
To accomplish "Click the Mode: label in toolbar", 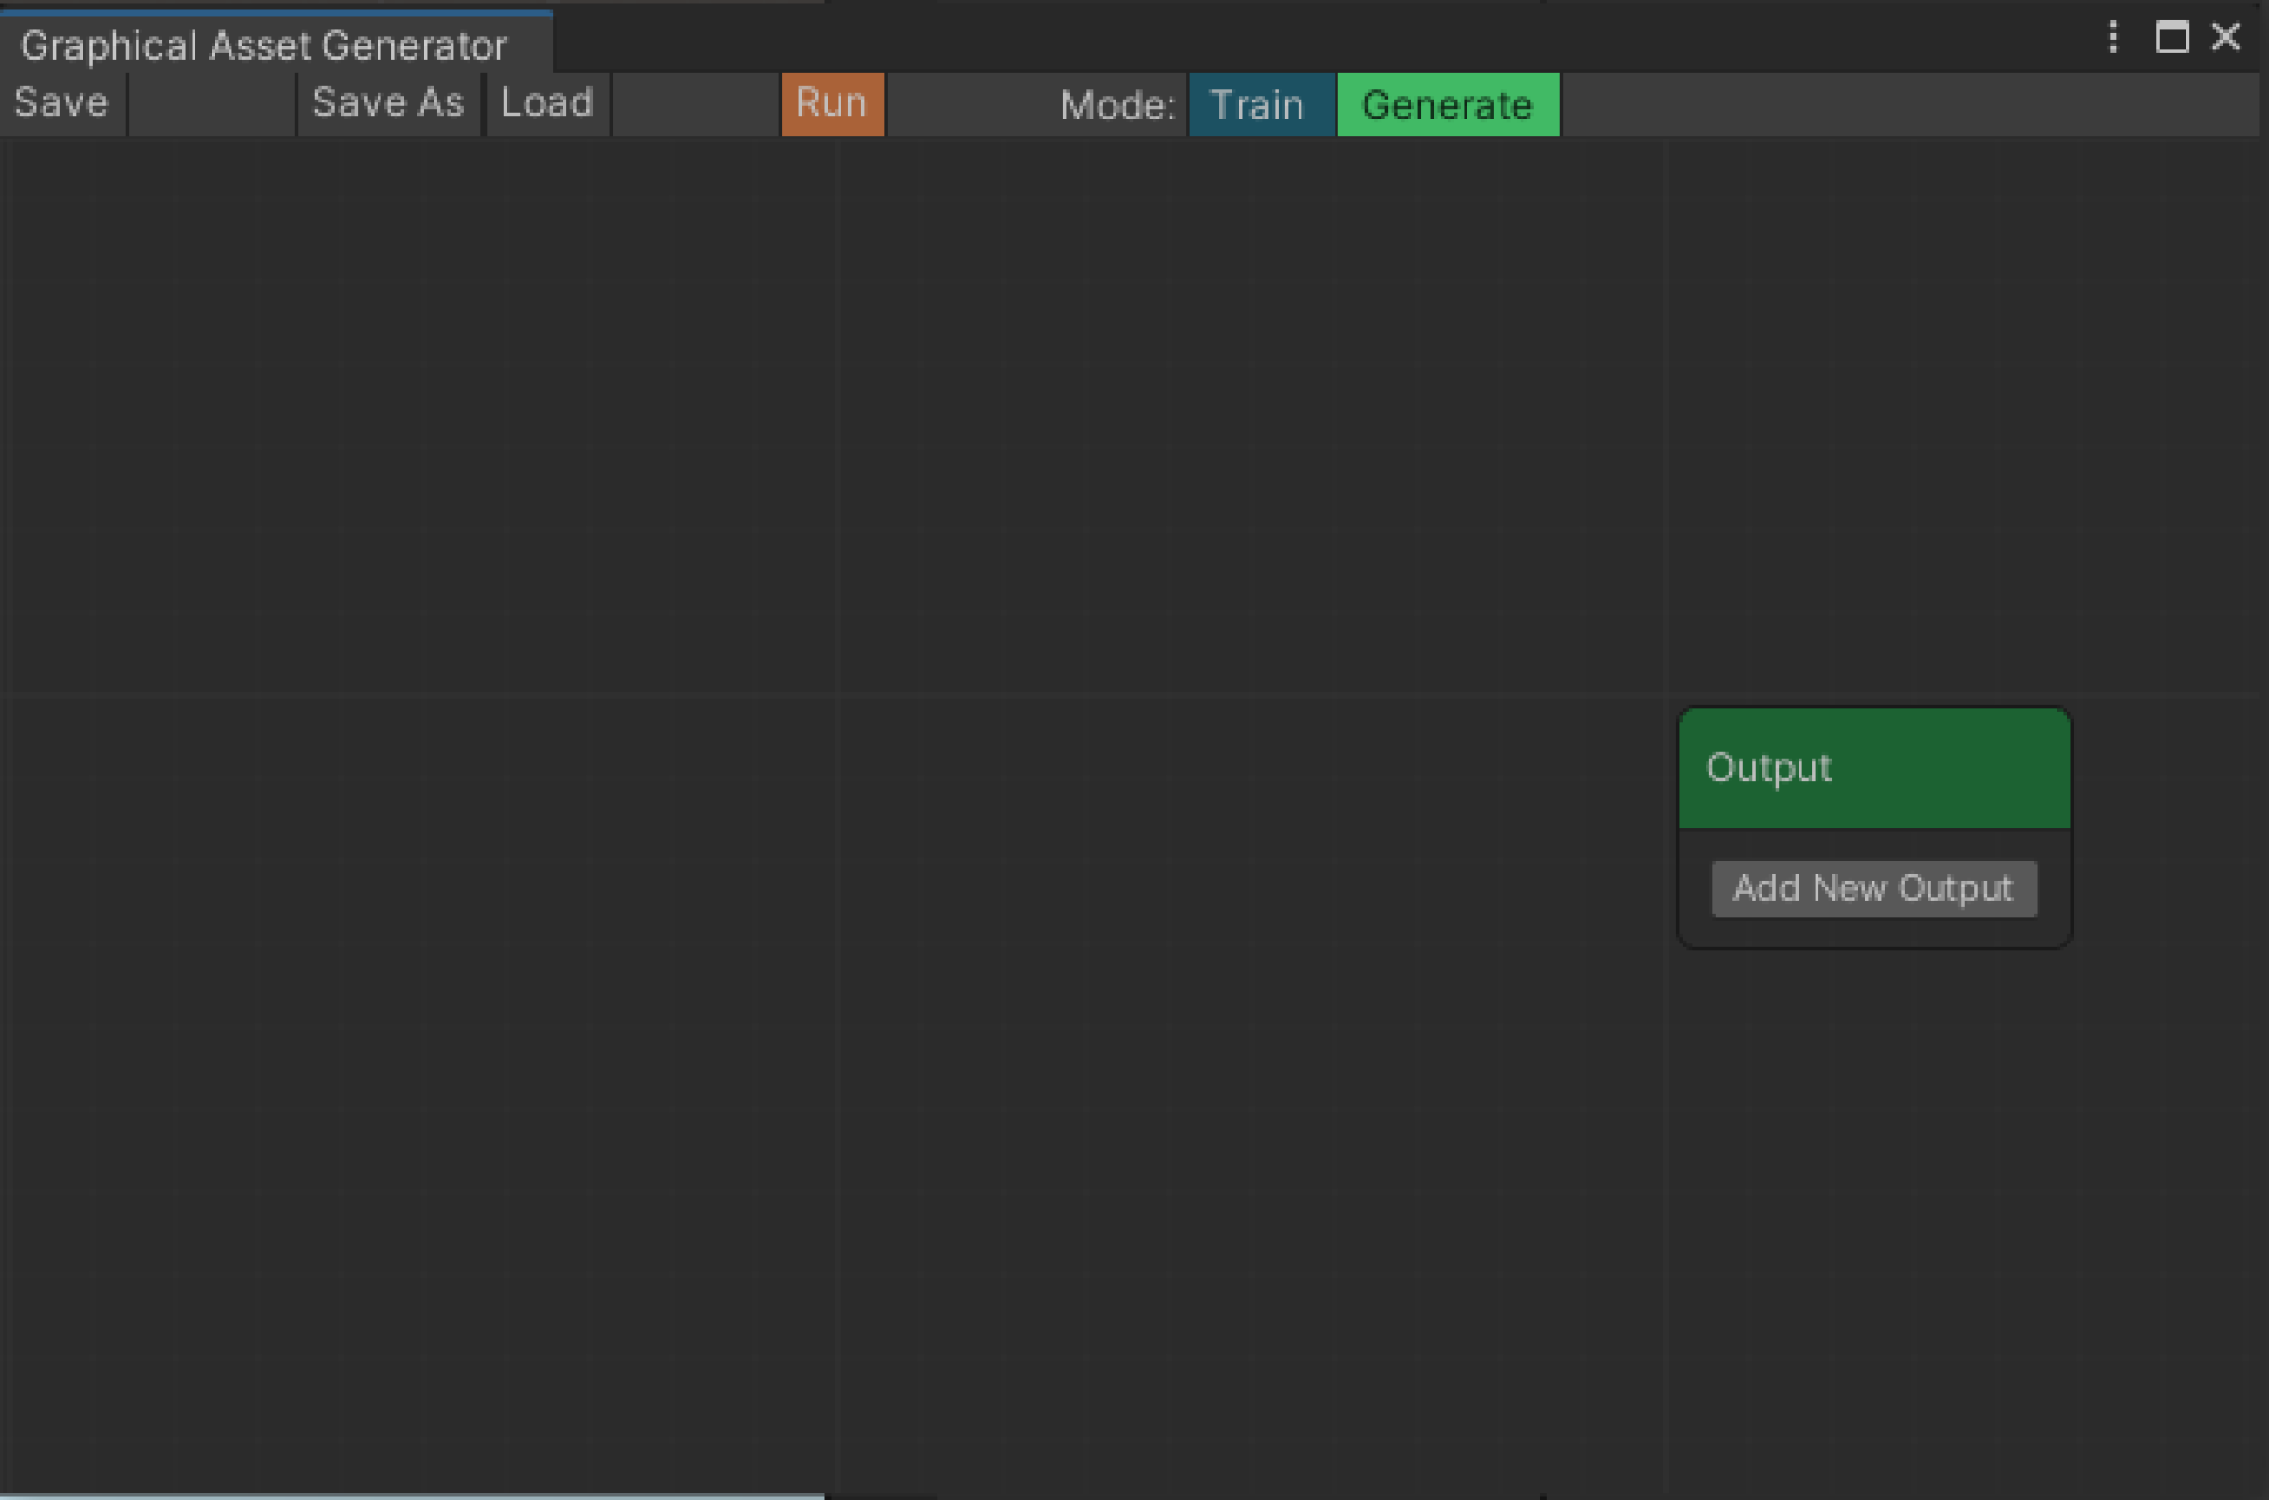I will point(1116,104).
